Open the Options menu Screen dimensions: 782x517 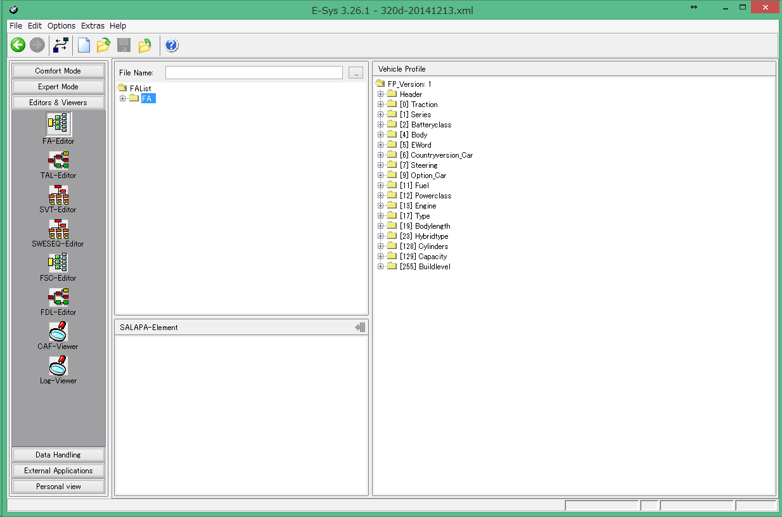(x=61, y=26)
